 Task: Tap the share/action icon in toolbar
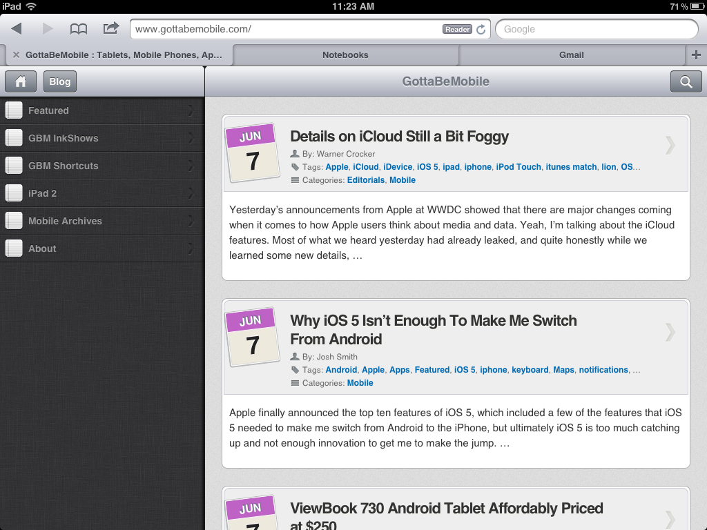(111, 28)
